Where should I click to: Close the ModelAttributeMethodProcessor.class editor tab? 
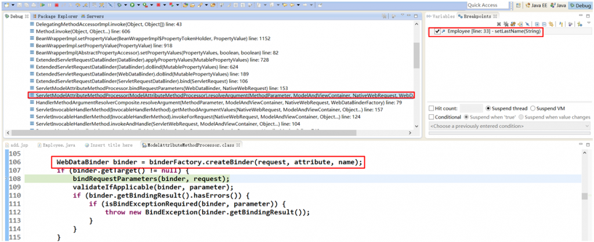(237, 145)
